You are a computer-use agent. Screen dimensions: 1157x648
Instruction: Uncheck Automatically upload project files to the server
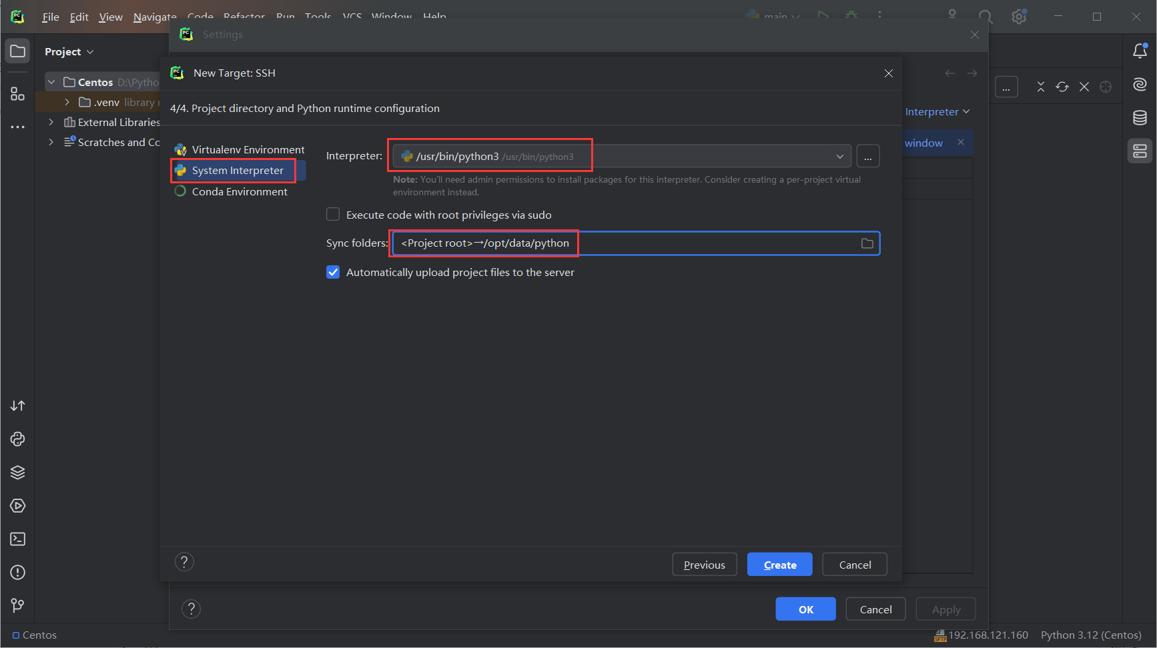pos(333,272)
